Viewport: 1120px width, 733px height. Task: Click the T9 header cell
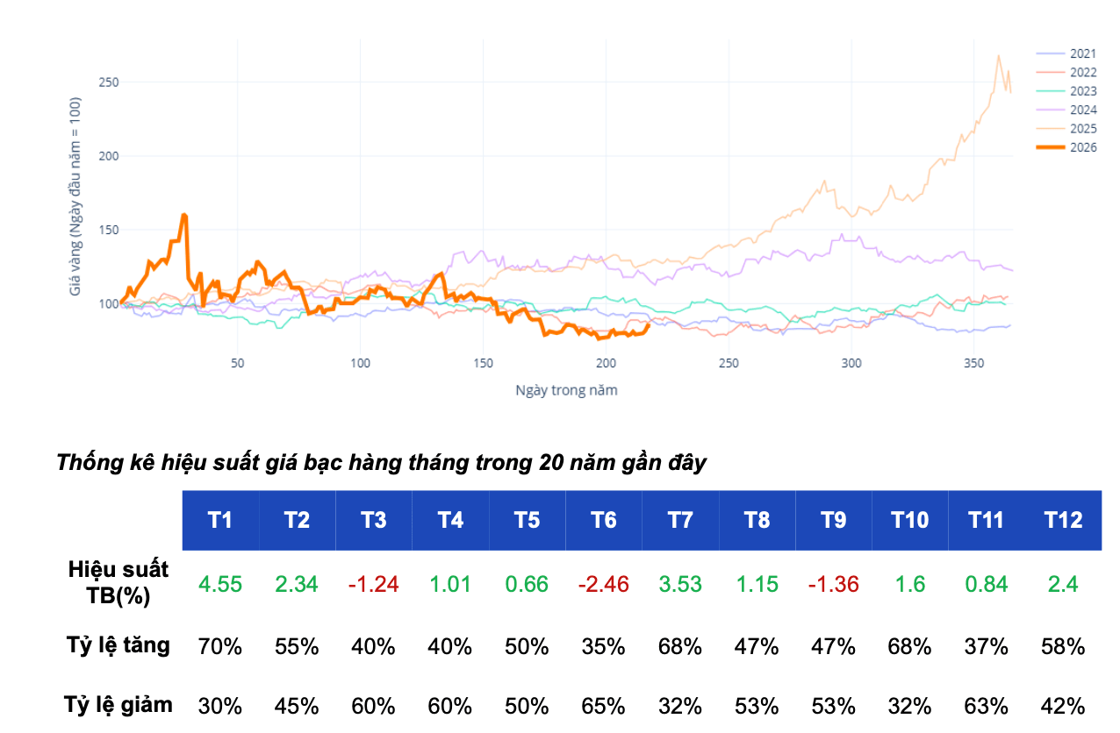point(833,520)
